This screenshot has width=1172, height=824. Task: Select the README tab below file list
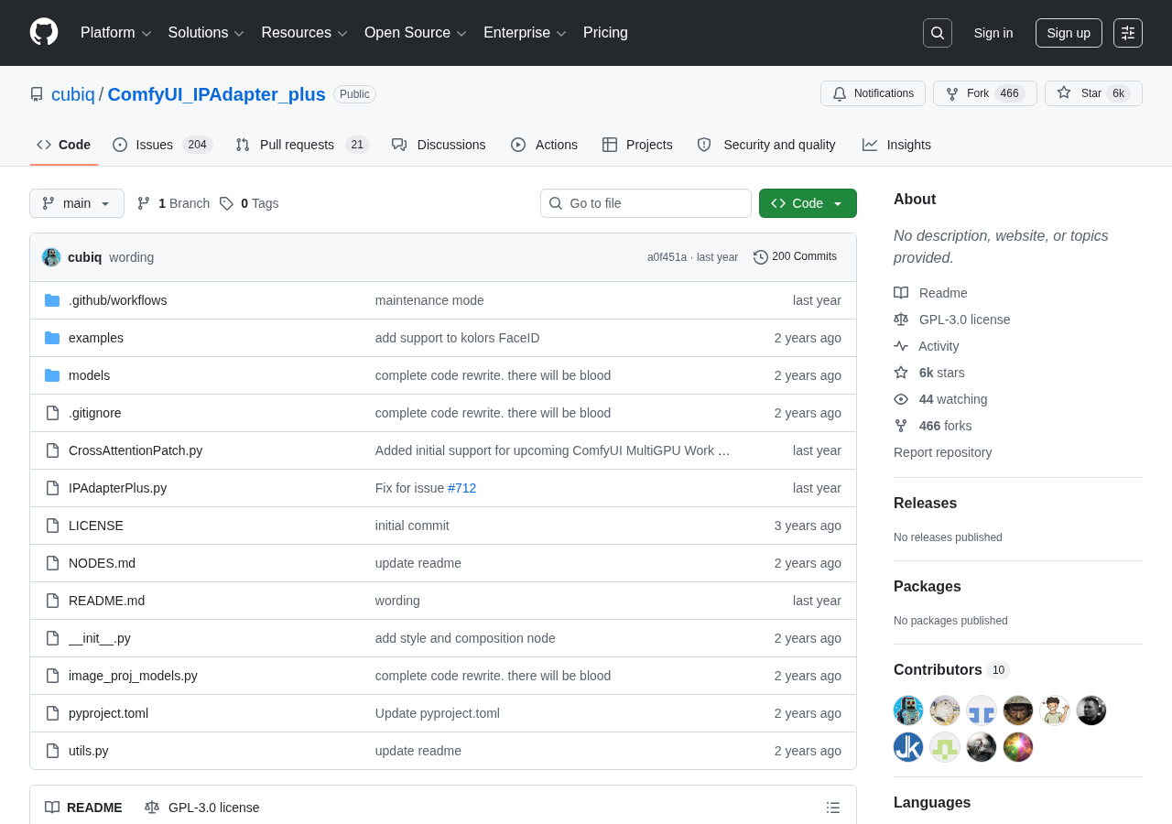83,808
